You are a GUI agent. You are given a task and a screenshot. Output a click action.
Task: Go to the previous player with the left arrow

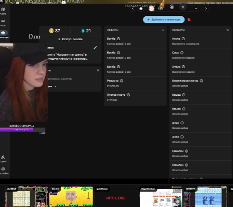pyautogui.click(x=133, y=9)
